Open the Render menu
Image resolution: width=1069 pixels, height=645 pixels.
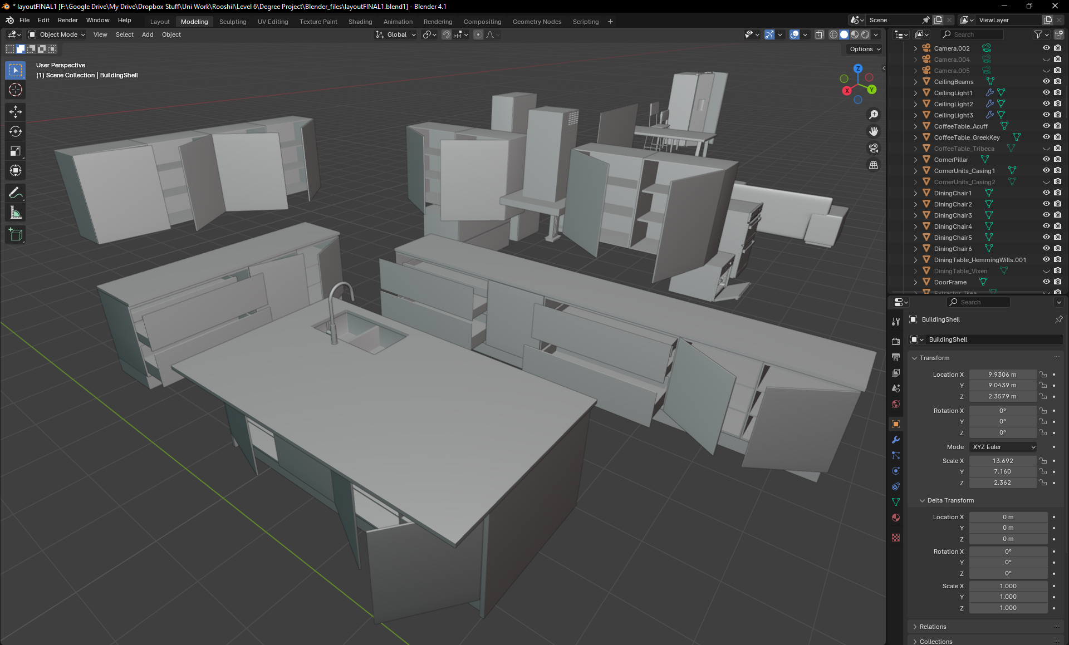click(x=67, y=20)
